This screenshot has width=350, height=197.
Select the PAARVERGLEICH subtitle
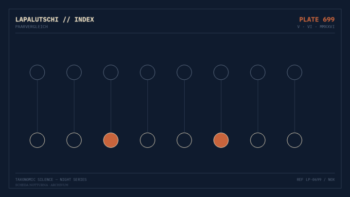click(x=32, y=27)
